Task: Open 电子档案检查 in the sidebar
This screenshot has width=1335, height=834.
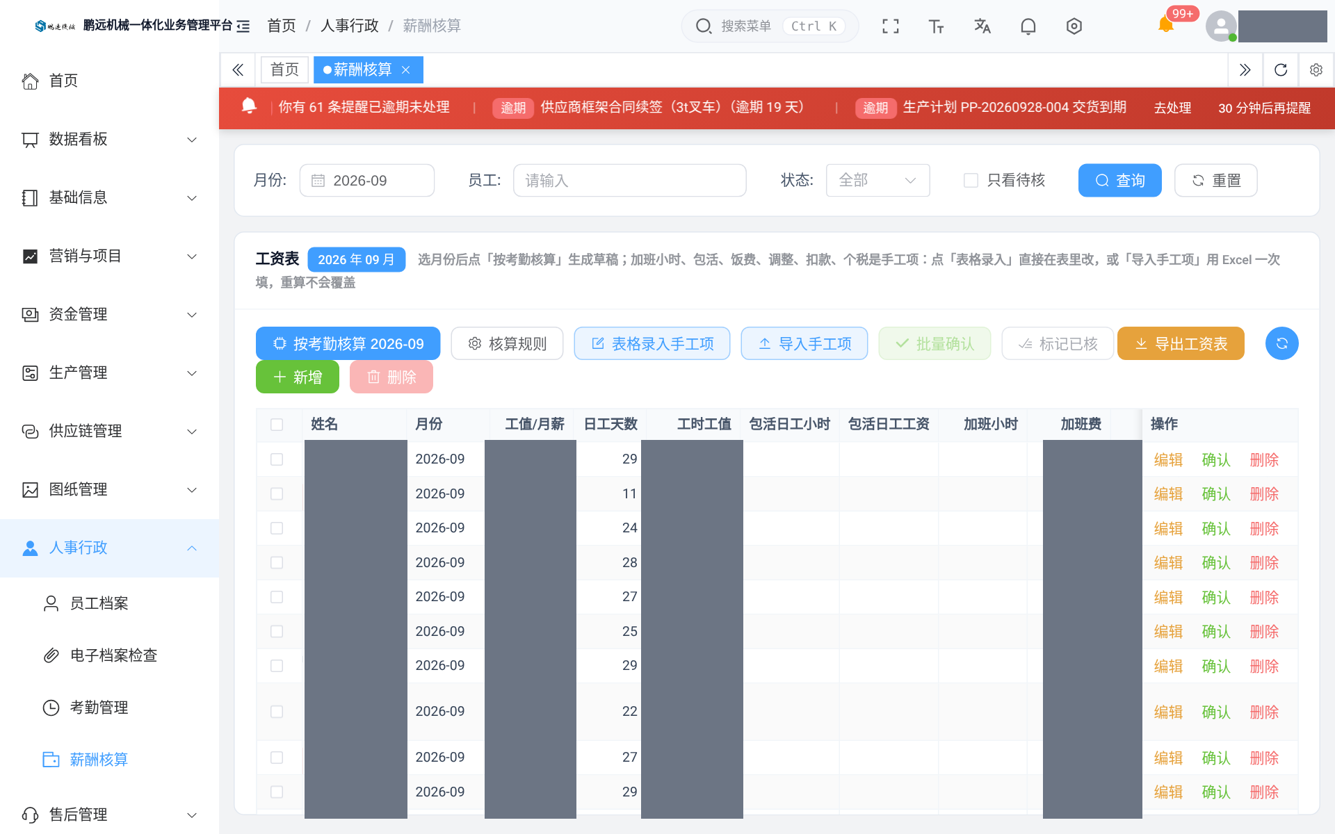Action: (109, 655)
